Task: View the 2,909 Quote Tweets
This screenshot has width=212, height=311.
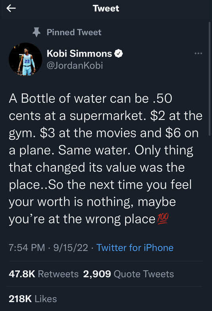Action: click(128, 274)
